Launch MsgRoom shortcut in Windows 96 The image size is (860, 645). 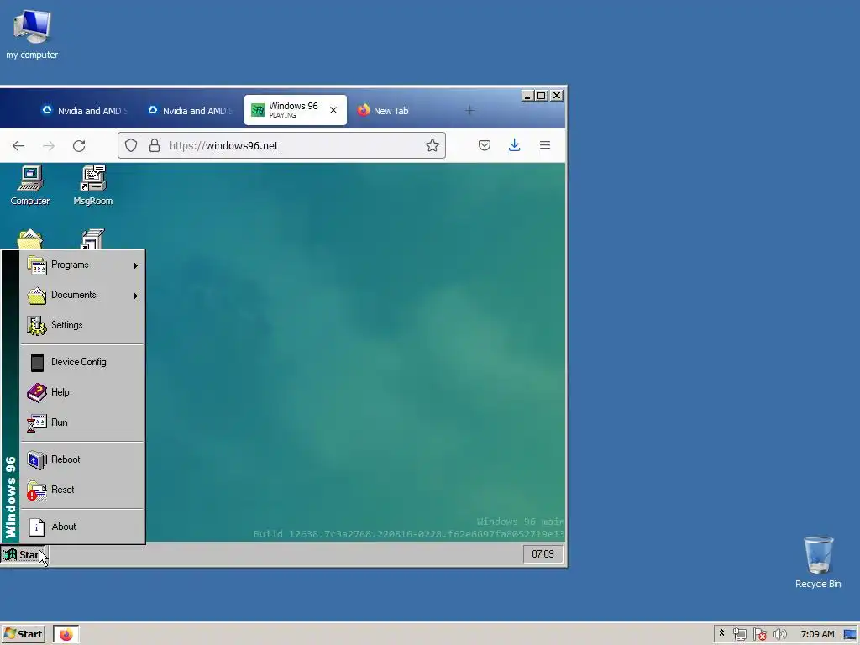tap(93, 186)
